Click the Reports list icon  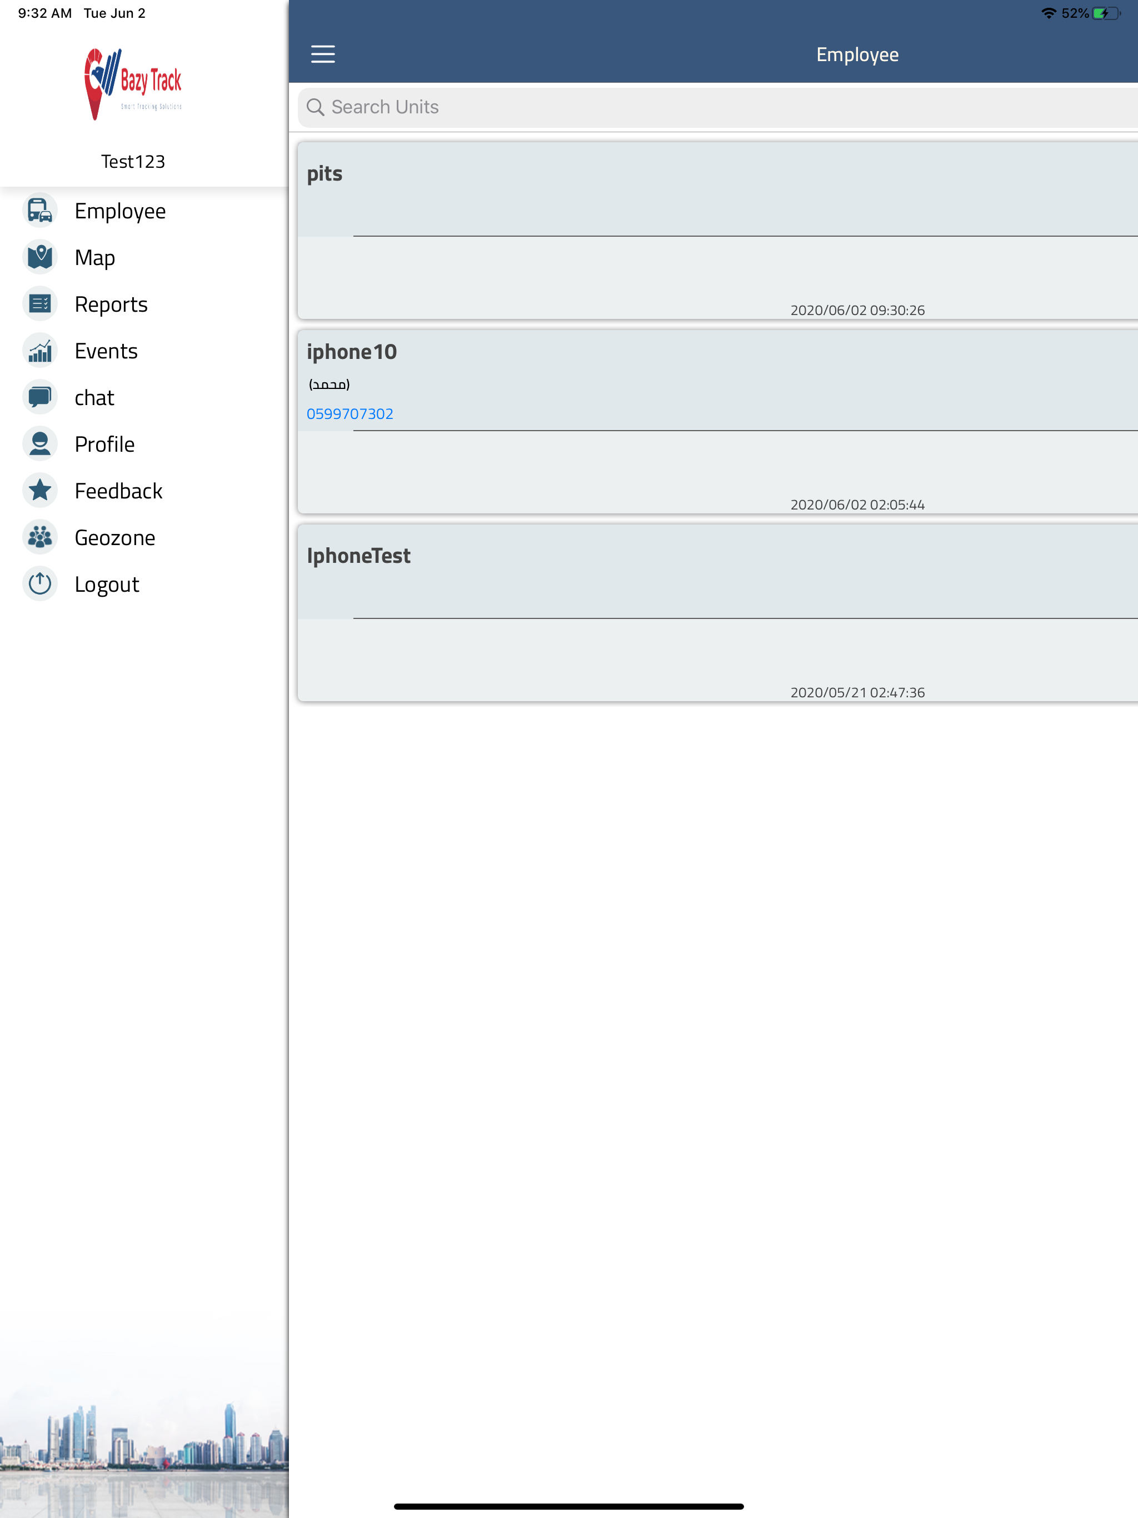40,304
